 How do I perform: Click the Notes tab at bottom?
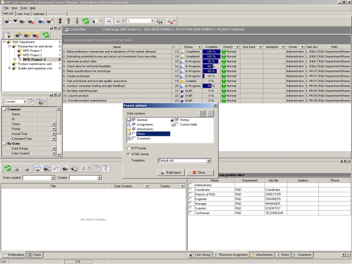[282, 255]
